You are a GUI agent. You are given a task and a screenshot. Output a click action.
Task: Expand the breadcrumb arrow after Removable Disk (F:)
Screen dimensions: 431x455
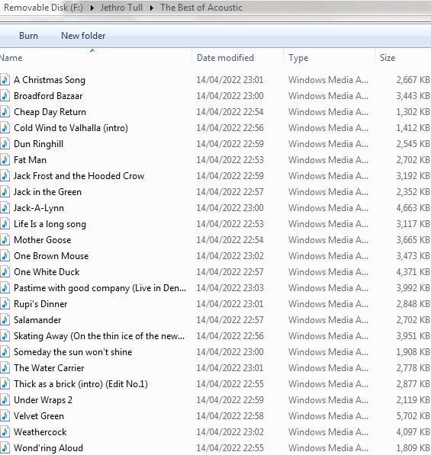pyautogui.click(x=92, y=8)
